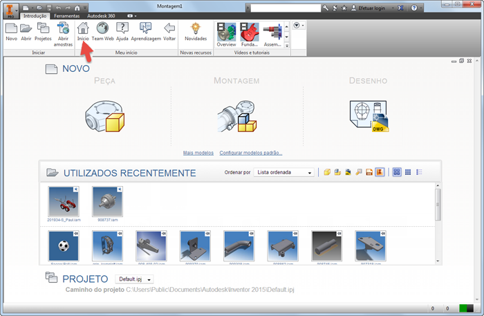Click the quick access Save icon
This screenshot has height=316, width=484.
click(49, 8)
